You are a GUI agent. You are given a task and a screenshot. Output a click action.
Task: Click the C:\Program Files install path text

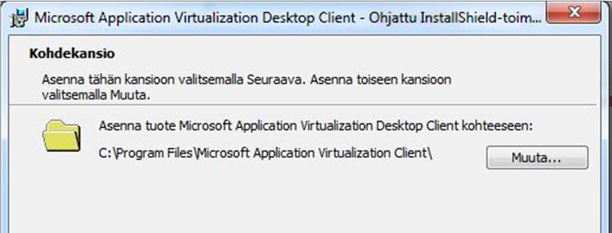(265, 153)
